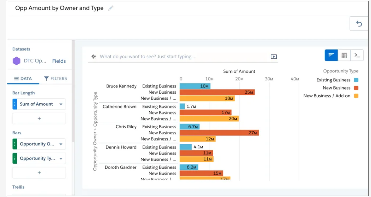The image size is (371, 197).
Task: Click the Chris Riley owner label
Action: tap(126, 127)
